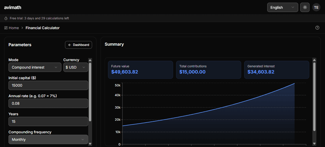Open the help question mark icon
The image size is (325, 147).
317,28
